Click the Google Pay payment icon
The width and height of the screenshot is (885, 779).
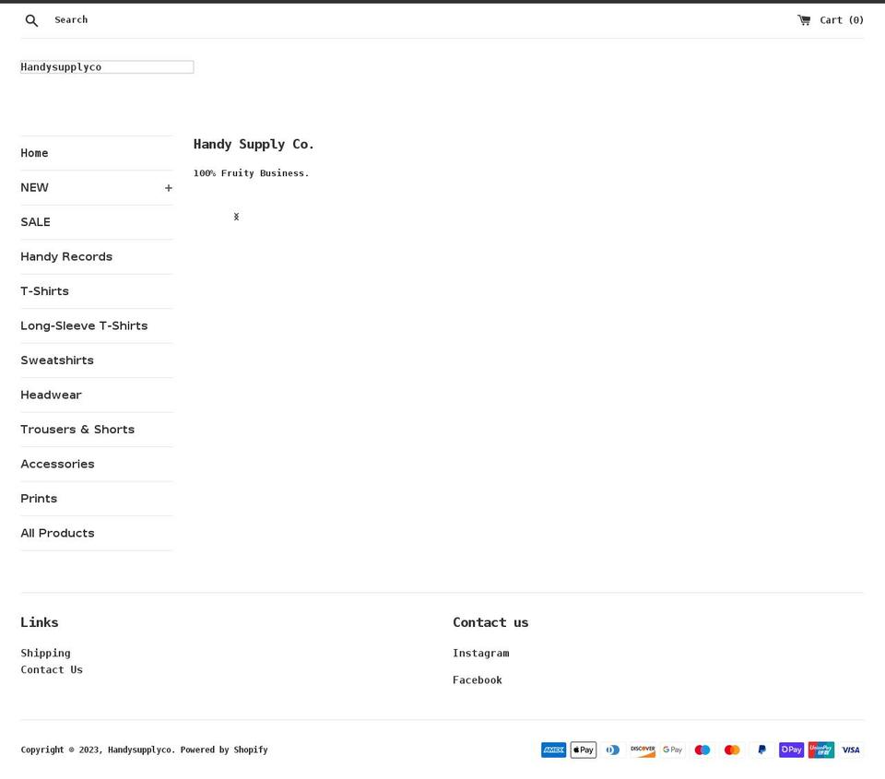coord(672,749)
